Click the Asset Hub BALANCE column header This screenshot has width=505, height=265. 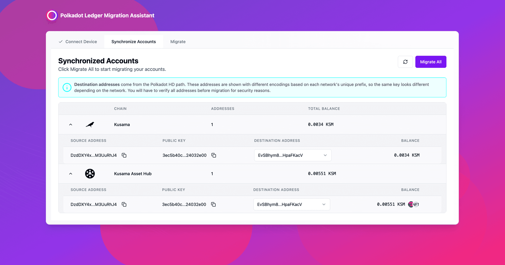click(410, 190)
